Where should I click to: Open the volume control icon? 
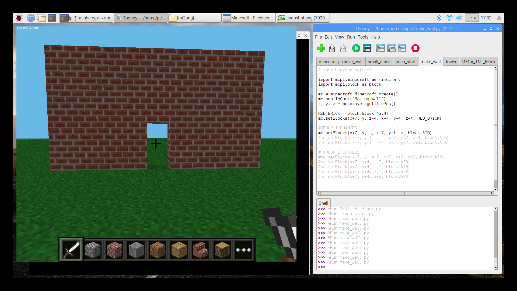click(x=459, y=18)
